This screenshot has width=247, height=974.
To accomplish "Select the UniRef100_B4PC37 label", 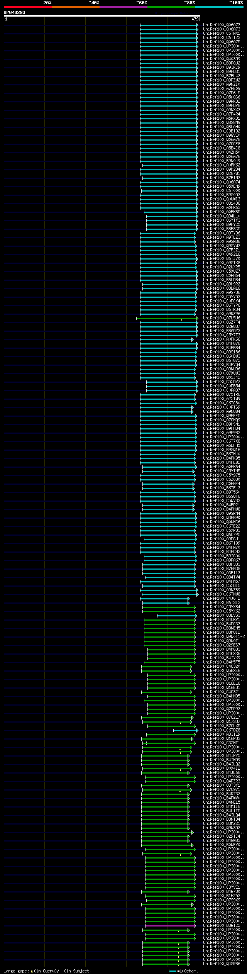I will coord(222,624).
